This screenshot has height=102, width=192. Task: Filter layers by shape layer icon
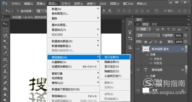coord(174,29)
